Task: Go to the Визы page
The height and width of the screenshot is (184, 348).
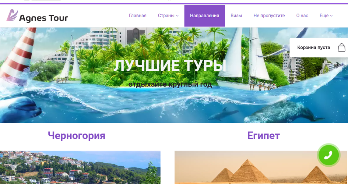Action: click(236, 16)
